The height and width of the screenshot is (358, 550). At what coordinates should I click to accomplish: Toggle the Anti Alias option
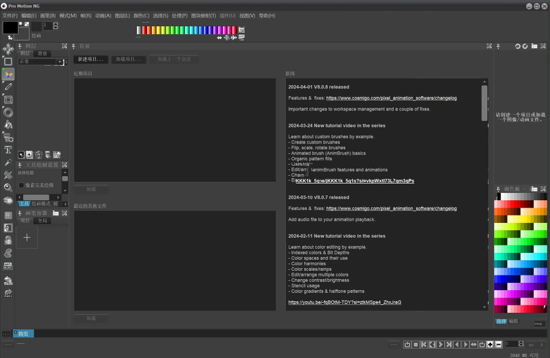(x=8, y=266)
